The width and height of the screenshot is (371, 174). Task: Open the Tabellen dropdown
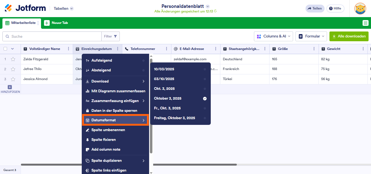pos(63,8)
